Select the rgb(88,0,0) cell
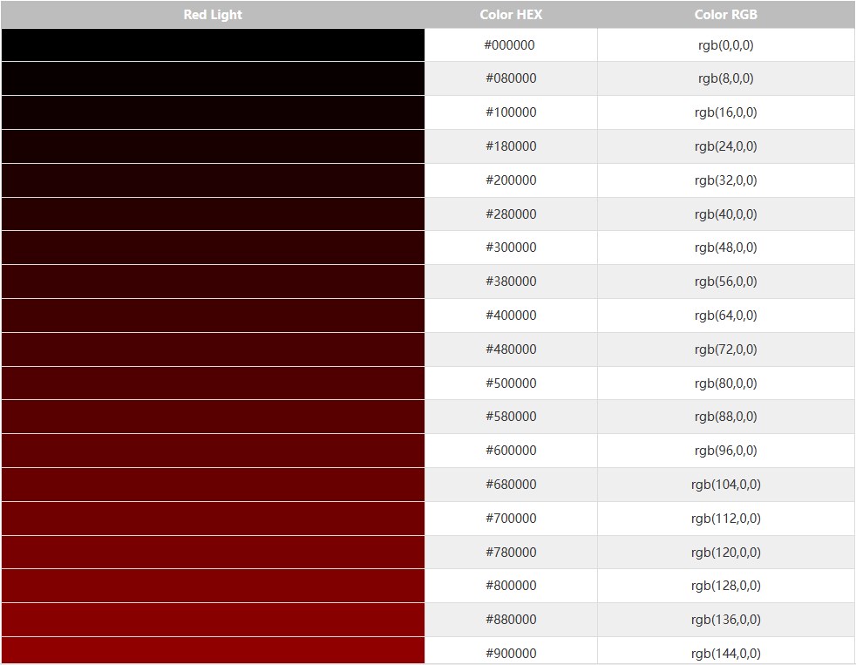Viewport: 856px width, 665px height. pos(726,417)
